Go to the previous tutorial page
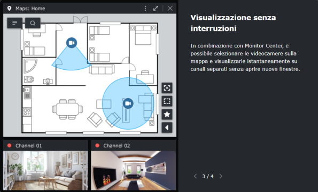The image size is (318, 192). pos(195,176)
